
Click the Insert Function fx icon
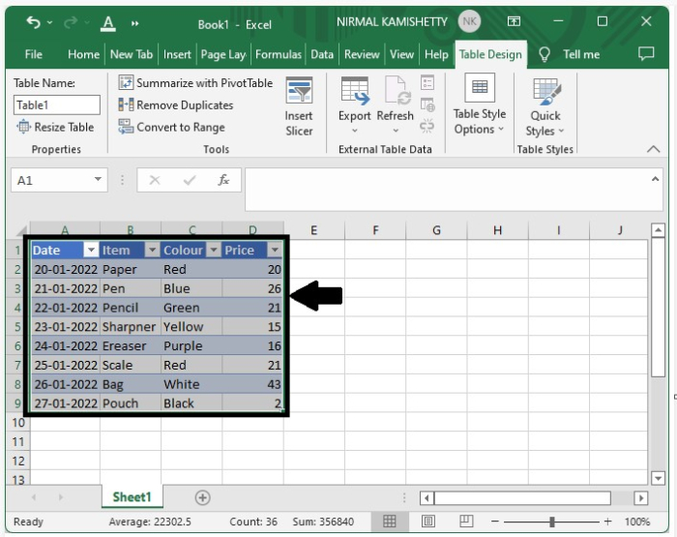[x=223, y=180]
